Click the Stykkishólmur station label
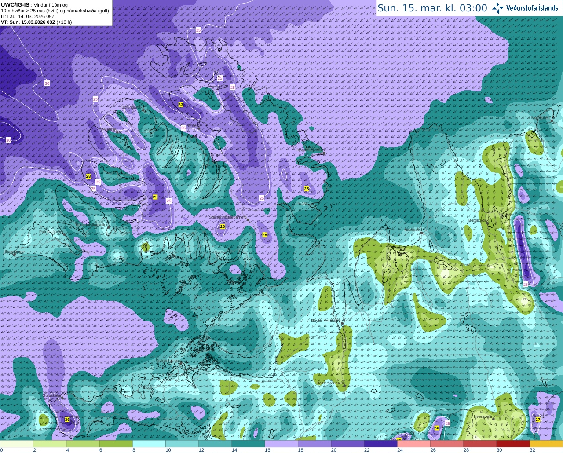The image size is (563, 453). (x=168, y=360)
